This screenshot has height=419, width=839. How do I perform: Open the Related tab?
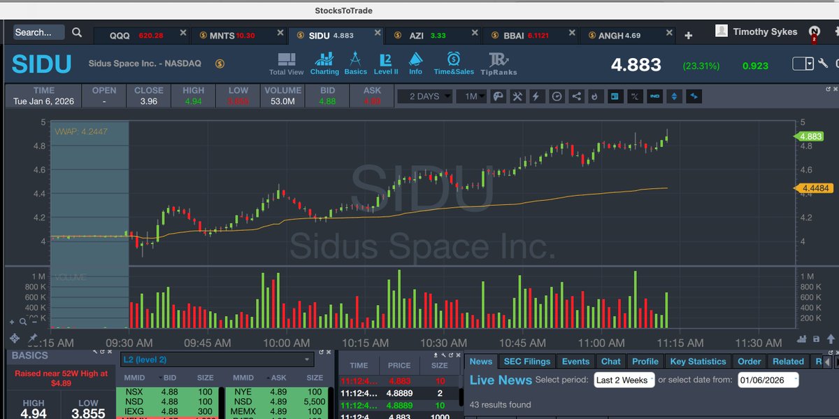tap(788, 361)
